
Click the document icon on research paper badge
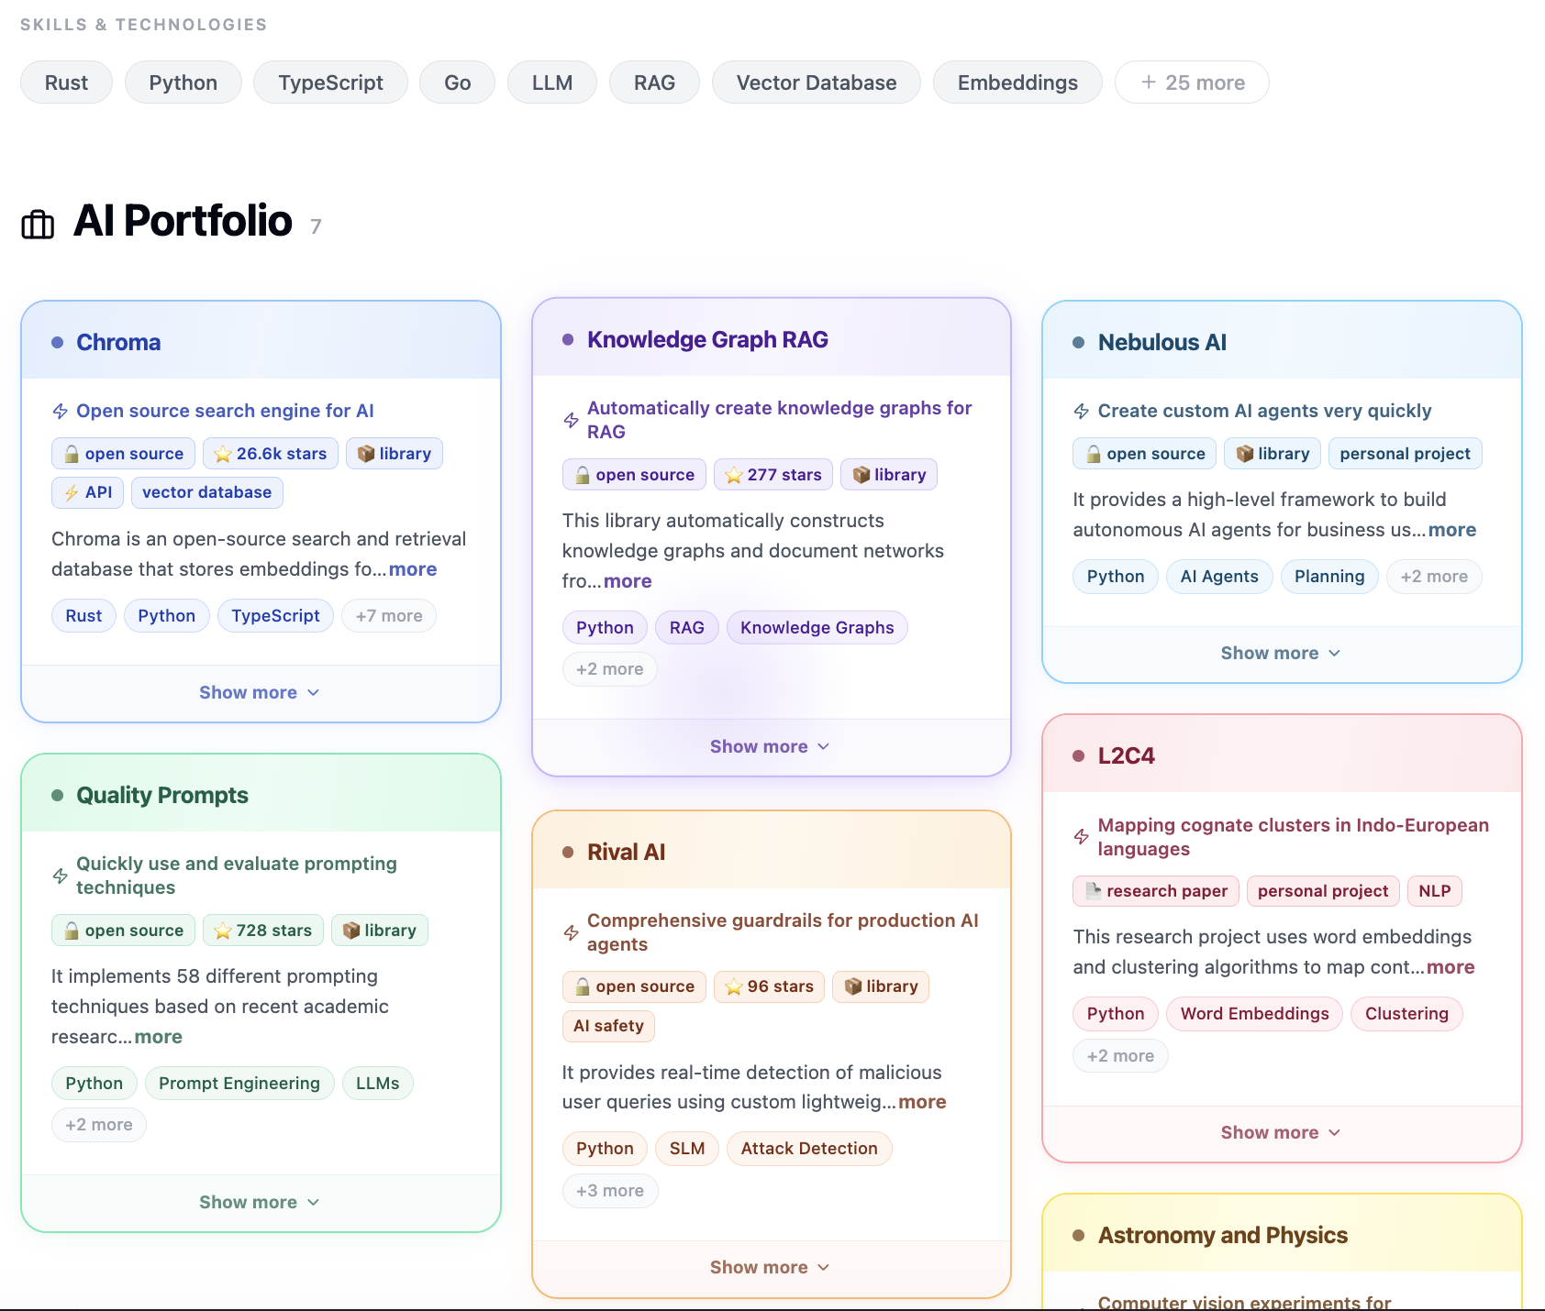1093,891
